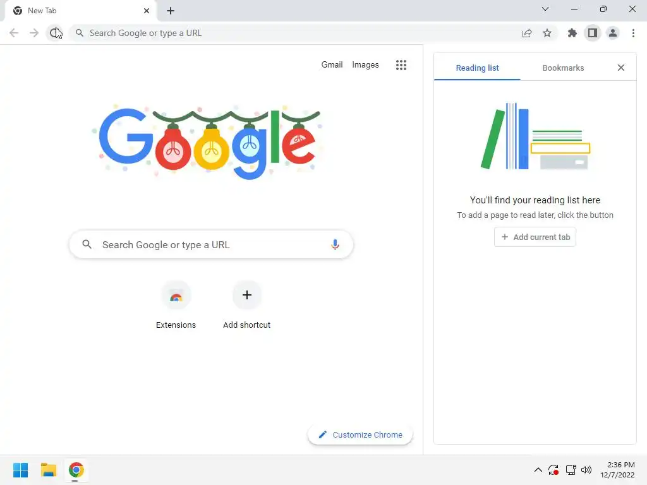Click the share this page icon
Viewport: 647px width, 485px height.
click(x=527, y=33)
